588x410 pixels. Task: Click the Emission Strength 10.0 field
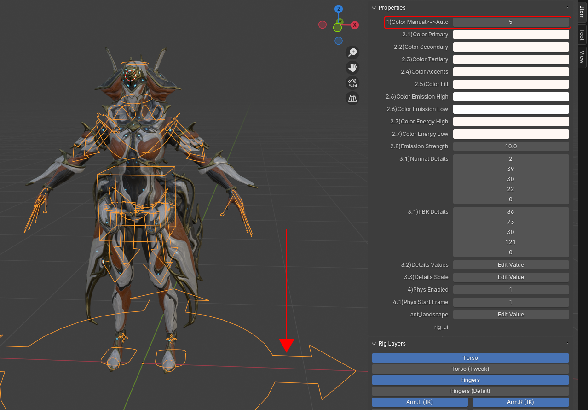[x=511, y=146]
